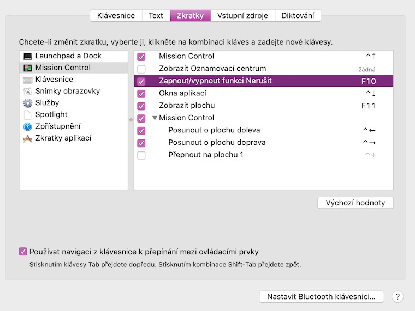Select the Launchpad a Dock icon
Viewport: 415px width, 311px height.
click(x=27, y=56)
